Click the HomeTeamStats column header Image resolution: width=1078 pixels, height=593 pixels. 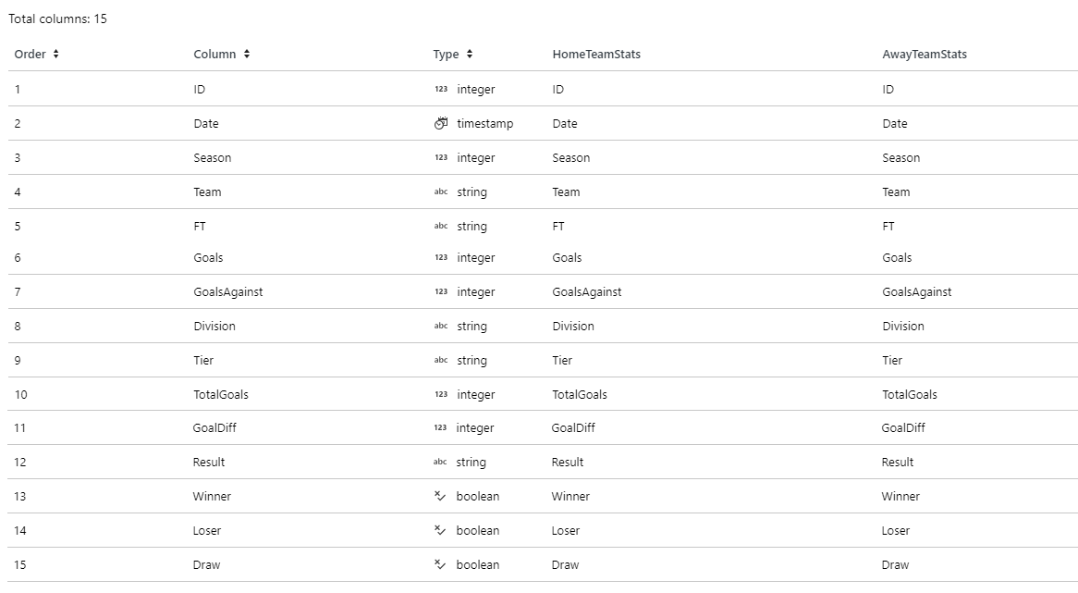click(x=596, y=55)
